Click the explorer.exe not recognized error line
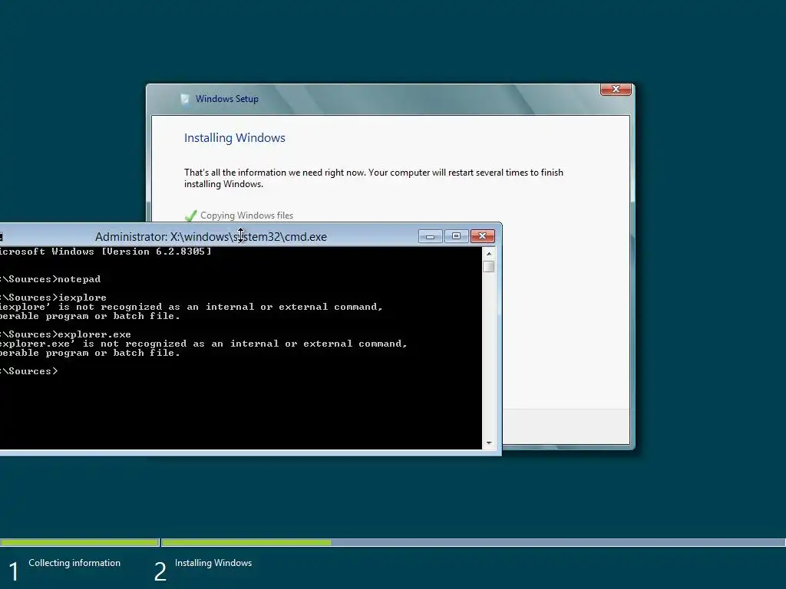This screenshot has width=786, height=589. [203, 344]
